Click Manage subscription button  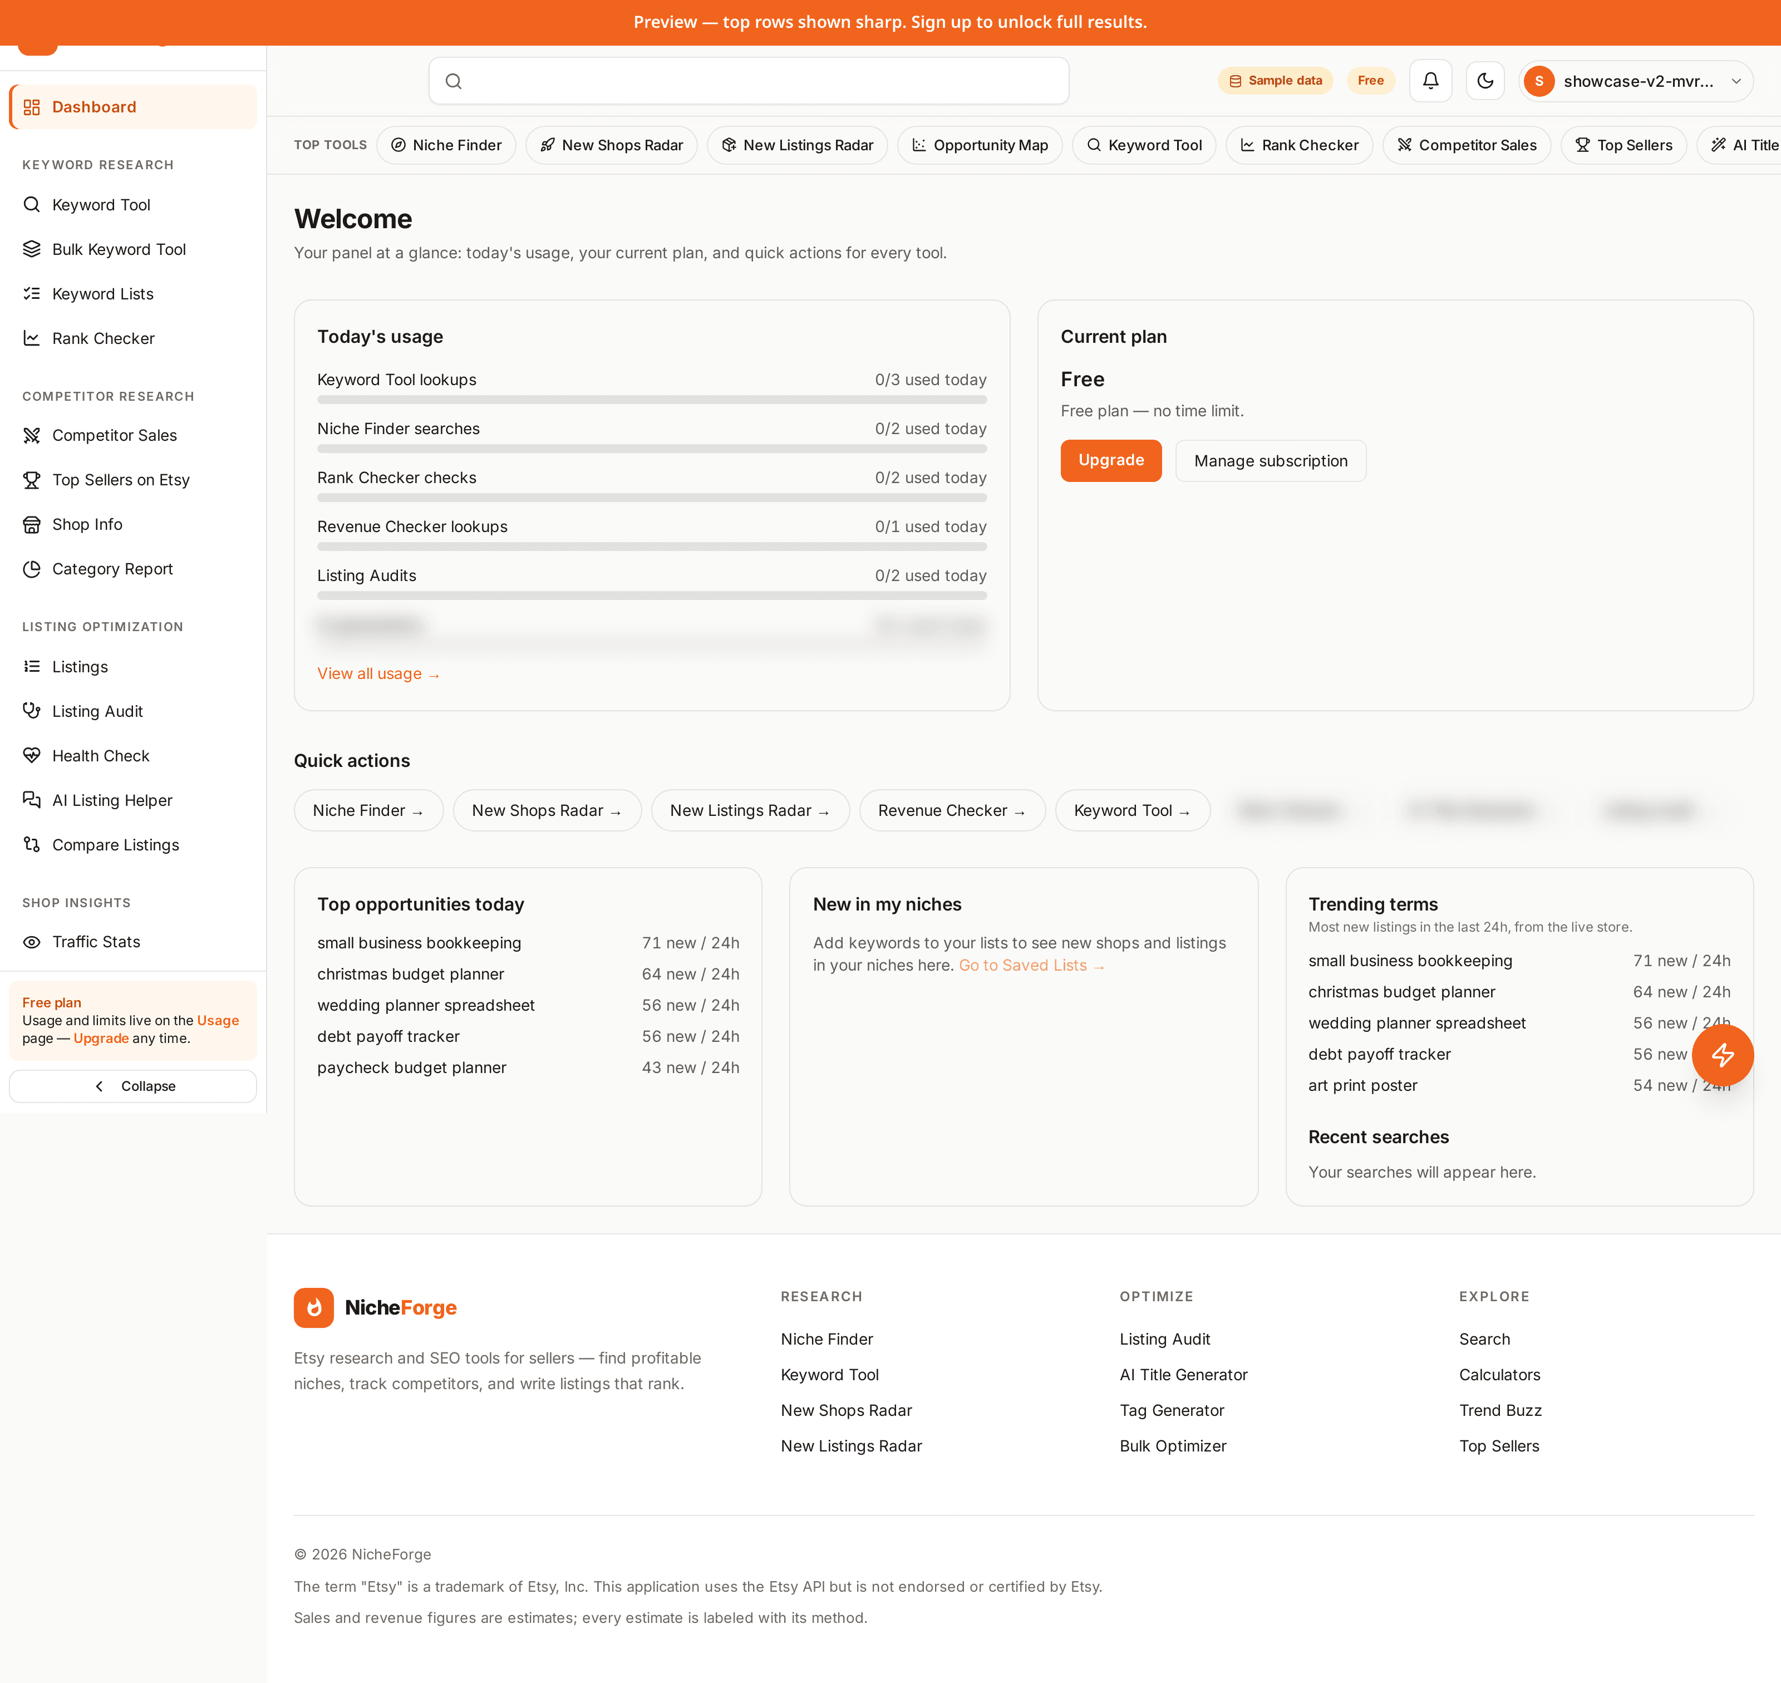click(x=1270, y=460)
